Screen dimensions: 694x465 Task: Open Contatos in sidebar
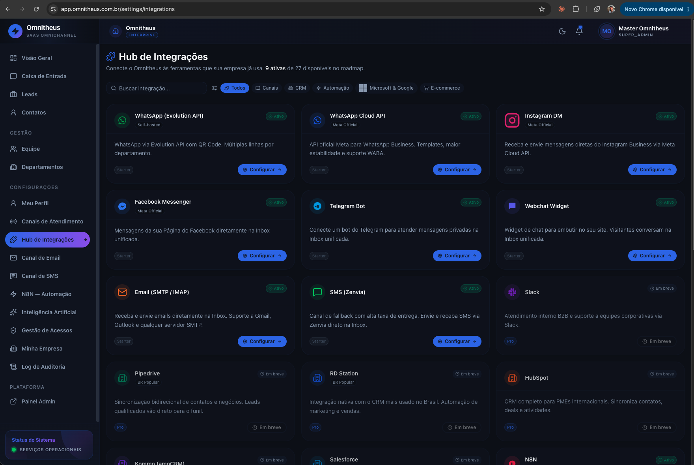coord(47,112)
